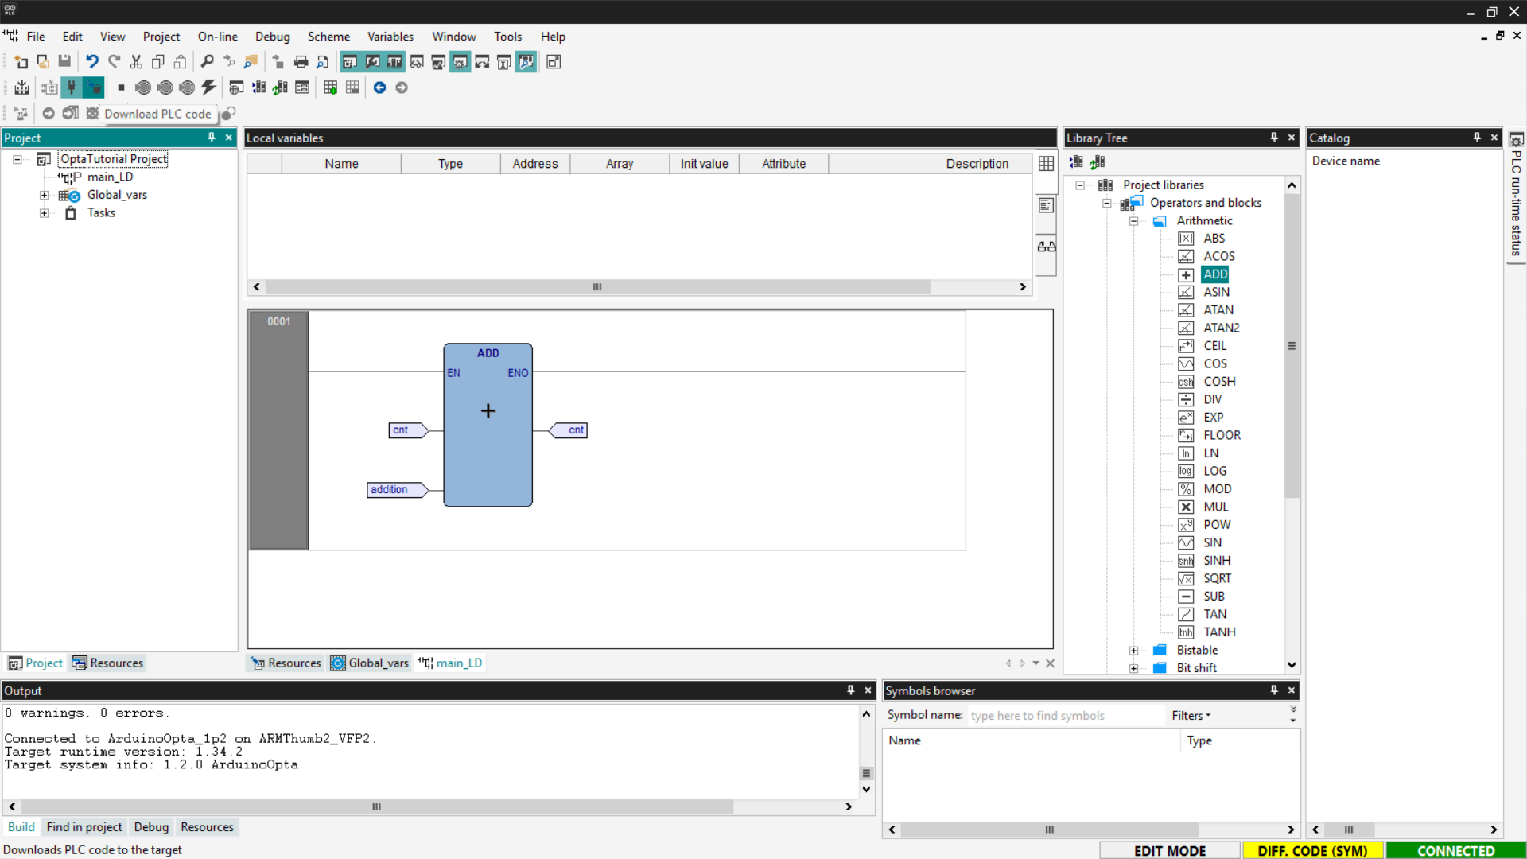This screenshot has height=859, width=1527.
Task: Open the Filters dropdown in Symbols browser
Action: coord(1191,716)
